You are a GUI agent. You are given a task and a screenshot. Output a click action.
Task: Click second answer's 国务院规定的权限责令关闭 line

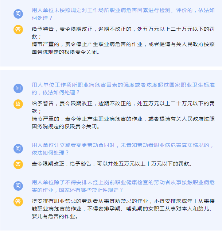click(x=66, y=126)
